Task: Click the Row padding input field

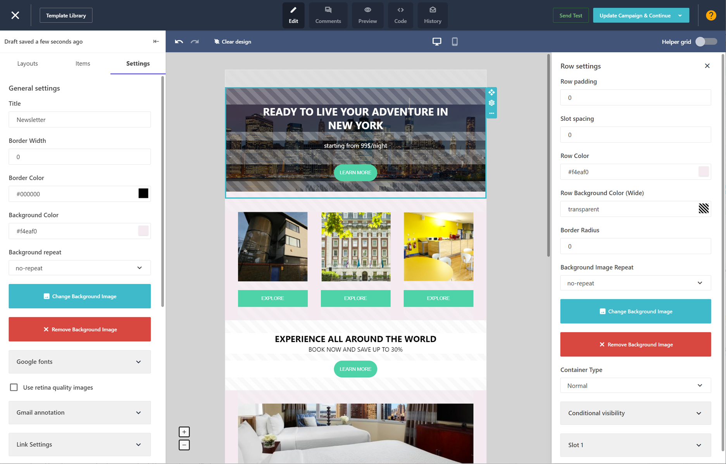Action: pyautogui.click(x=635, y=98)
